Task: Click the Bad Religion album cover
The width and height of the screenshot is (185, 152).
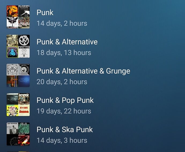Action: point(12,128)
